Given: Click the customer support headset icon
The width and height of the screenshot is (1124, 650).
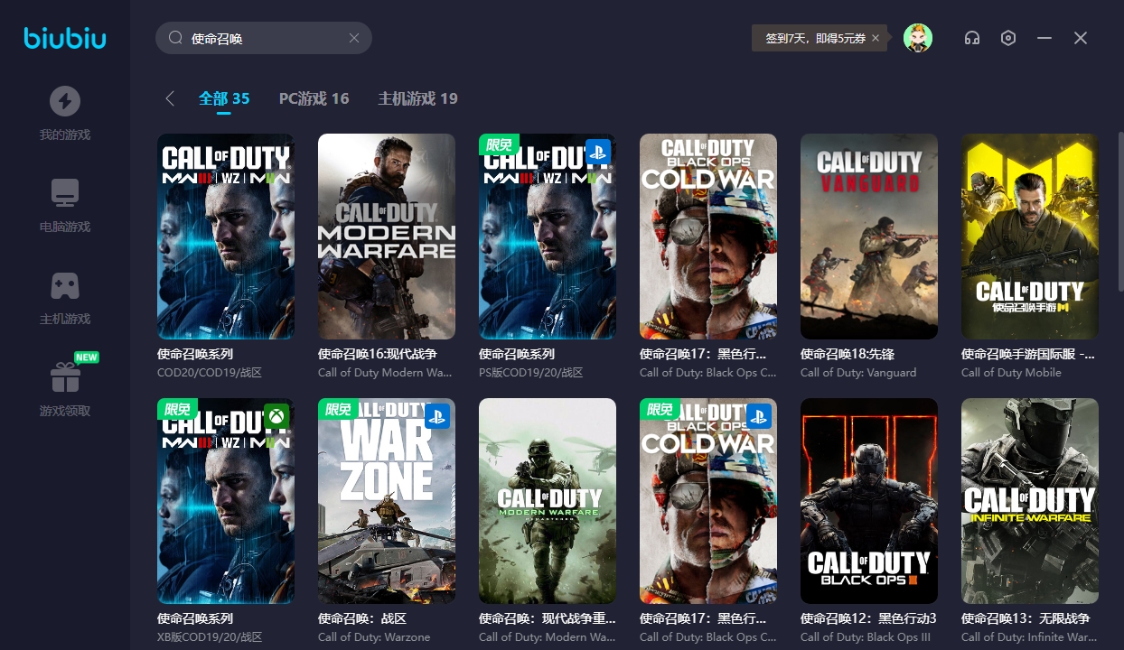Looking at the screenshot, I should (x=972, y=38).
